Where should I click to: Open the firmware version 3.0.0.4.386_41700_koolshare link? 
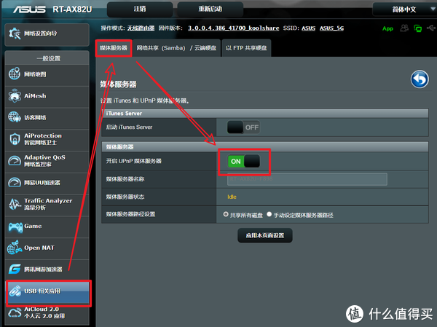(234, 28)
